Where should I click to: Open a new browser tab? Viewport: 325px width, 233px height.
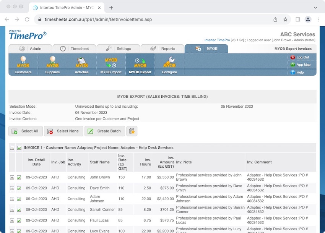point(111,8)
